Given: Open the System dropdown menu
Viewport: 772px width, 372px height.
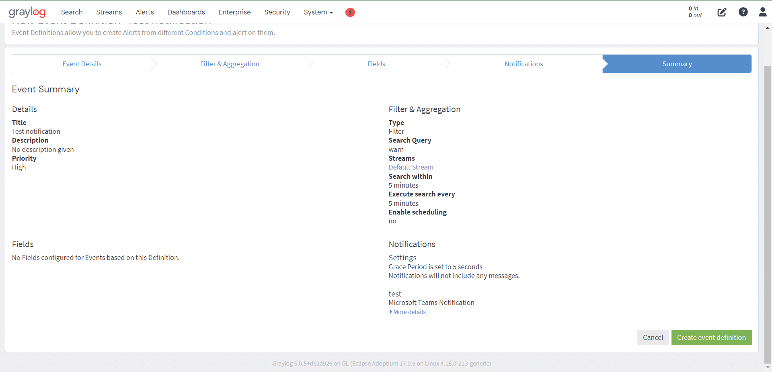Looking at the screenshot, I should coord(318,12).
